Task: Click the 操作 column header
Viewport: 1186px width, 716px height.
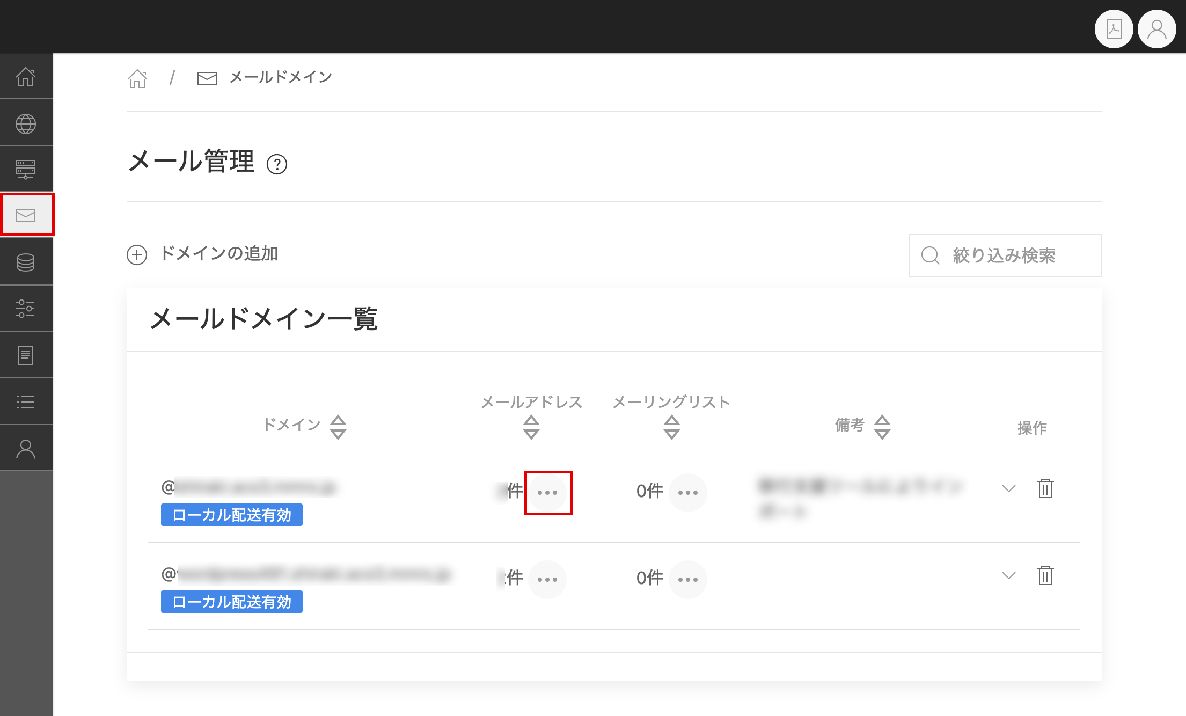Action: pos(1032,428)
